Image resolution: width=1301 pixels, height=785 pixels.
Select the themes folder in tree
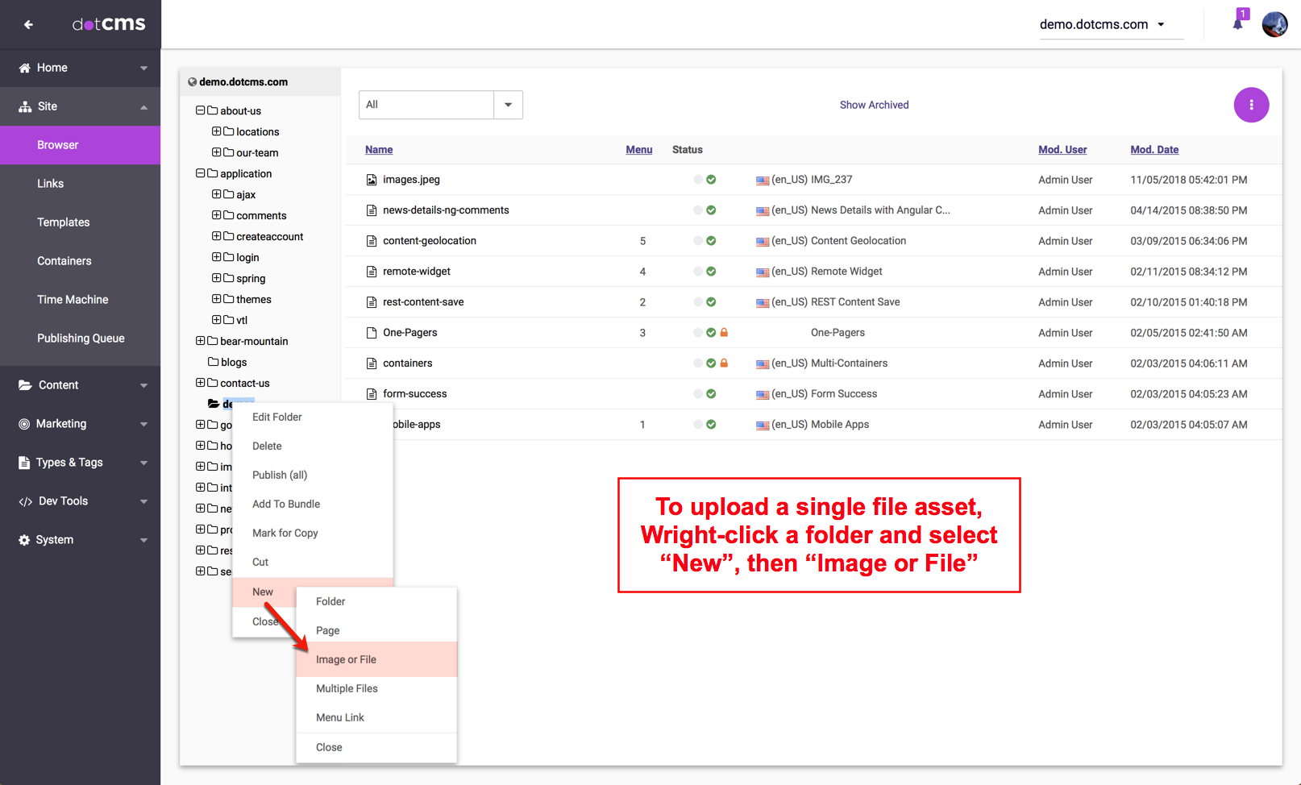click(253, 299)
